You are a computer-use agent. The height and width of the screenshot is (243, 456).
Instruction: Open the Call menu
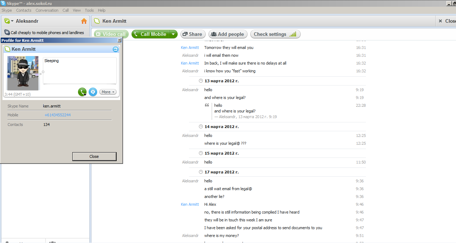(66, 10)
